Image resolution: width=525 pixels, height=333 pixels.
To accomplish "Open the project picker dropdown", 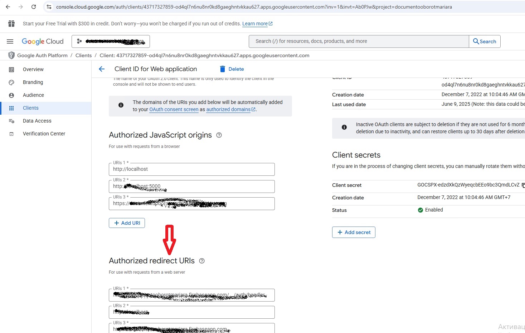I will point(111,41).
